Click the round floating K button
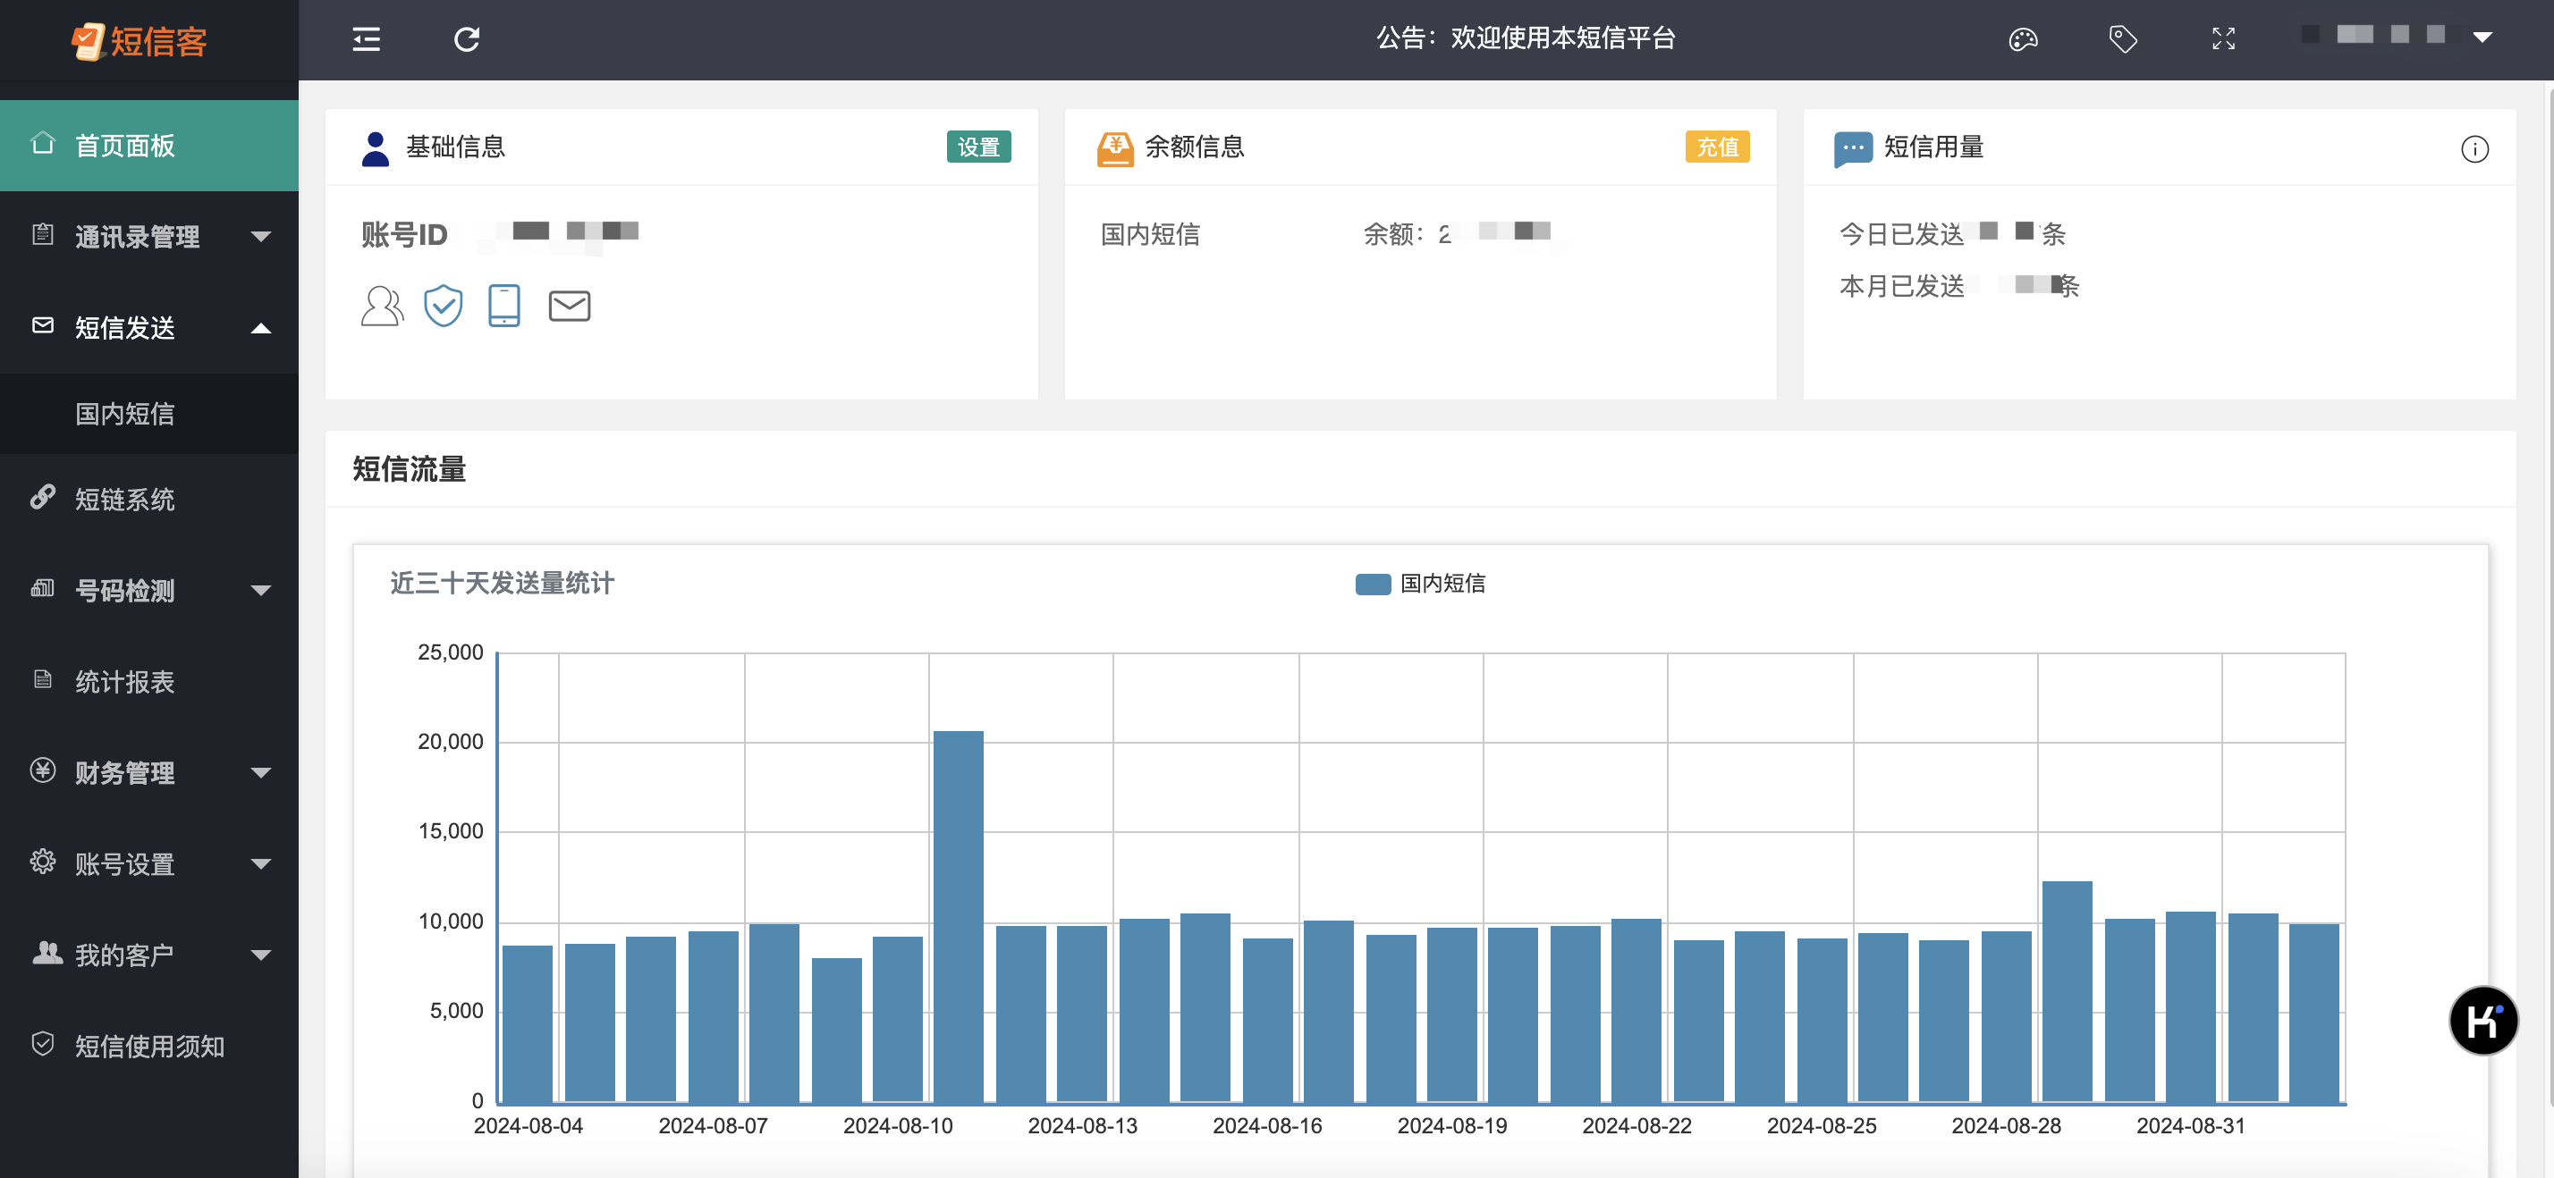 2482,1021
